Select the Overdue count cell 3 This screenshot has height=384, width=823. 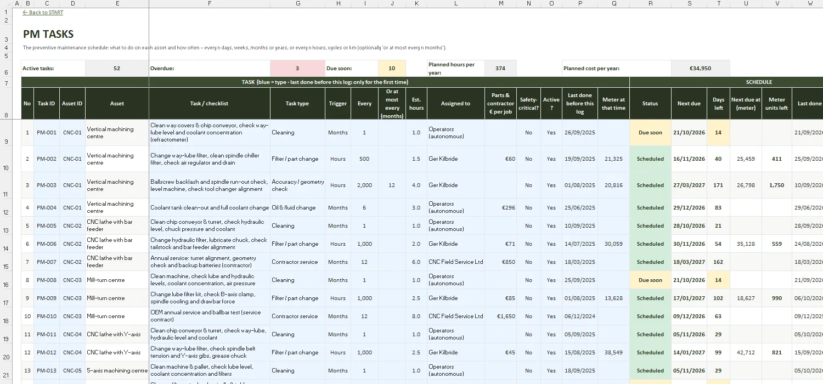[297, 69]
